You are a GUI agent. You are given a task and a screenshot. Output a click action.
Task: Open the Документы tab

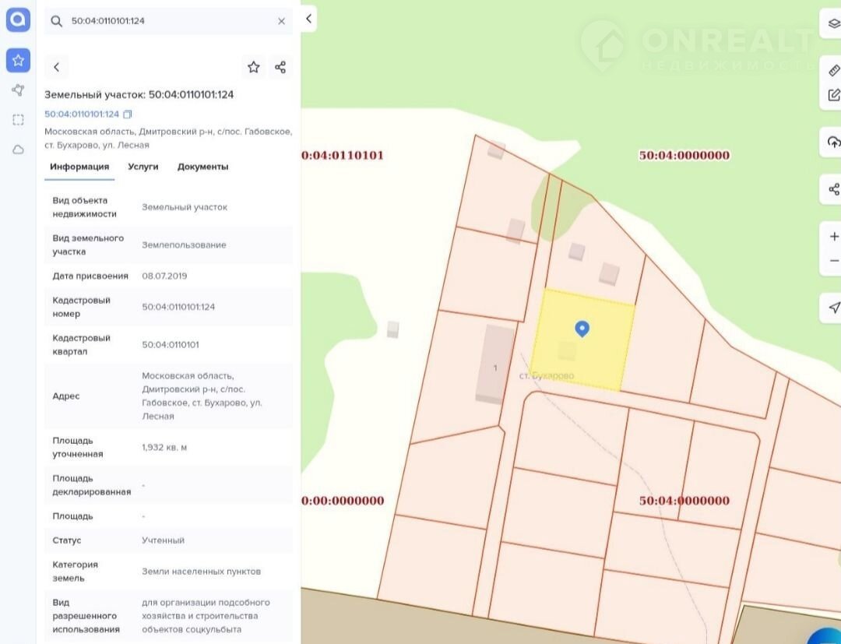[x=202, y=167]
